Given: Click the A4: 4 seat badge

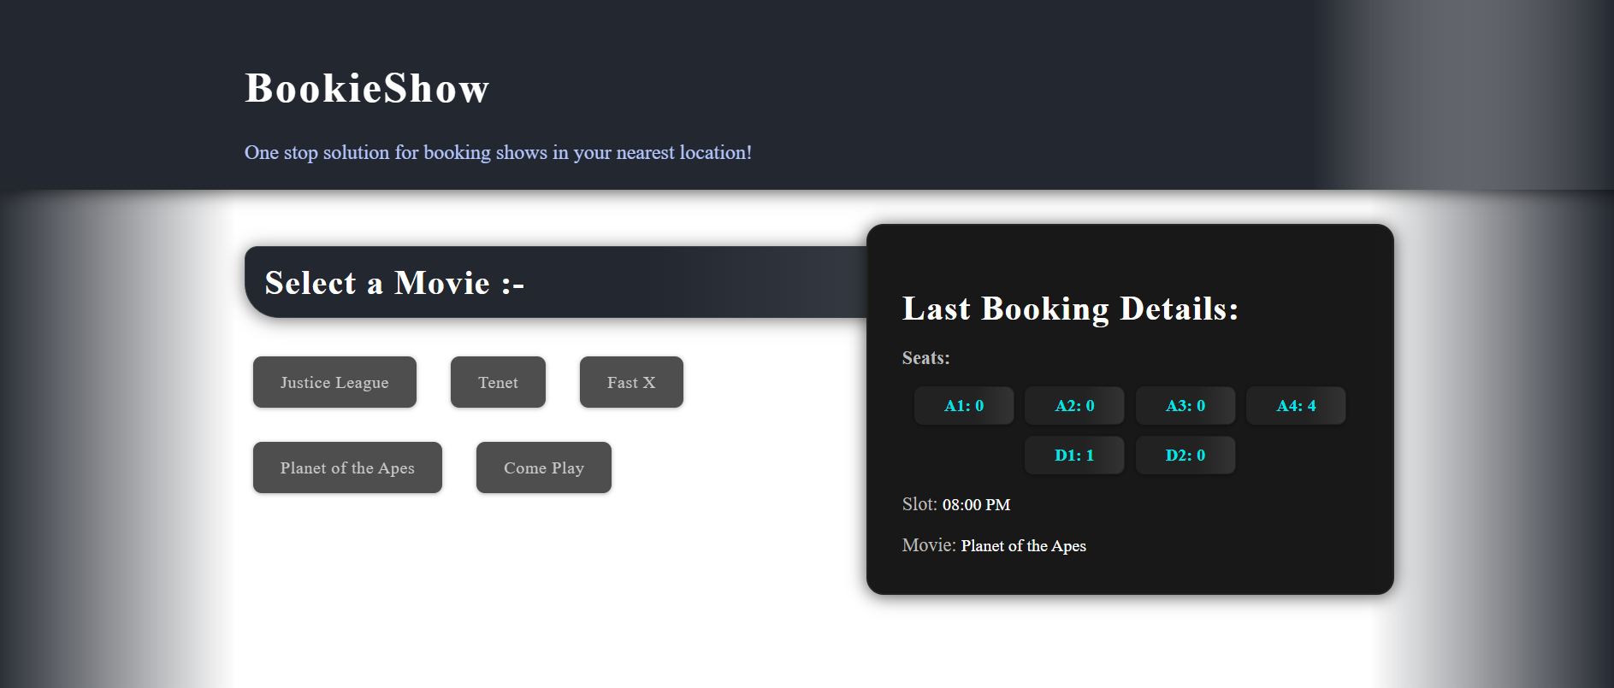Looking at the screenshot, I should [x=1296, y=406].
